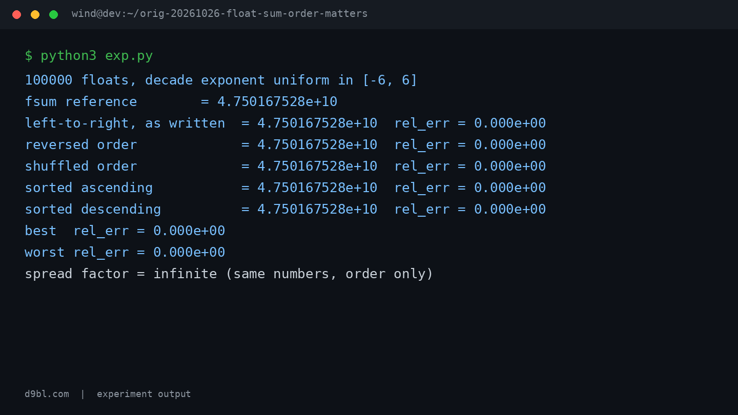Click the red close window button
Screen dimensions: 738x415
pos(16,14)
